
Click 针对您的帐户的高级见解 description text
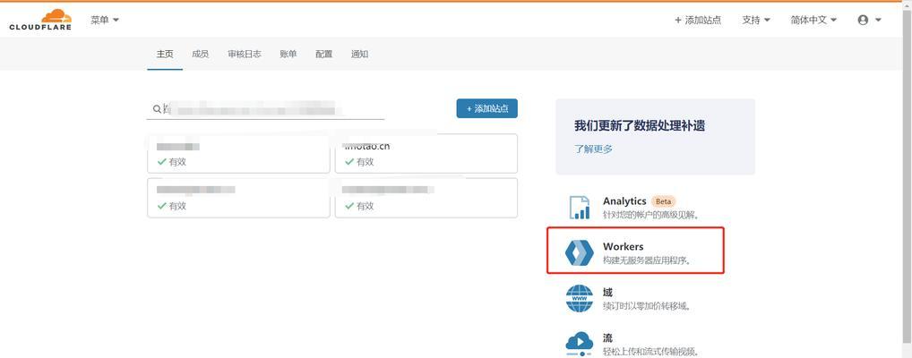[x=650, y=215]
